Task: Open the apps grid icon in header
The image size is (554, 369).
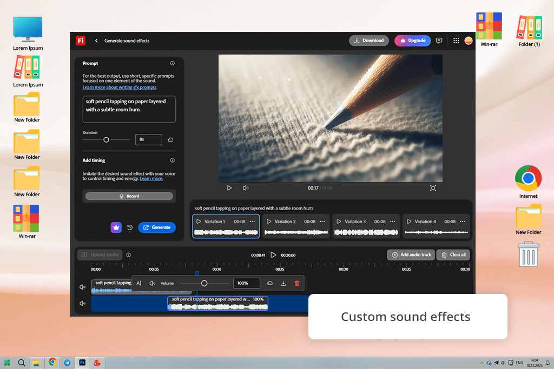Action: point(456,41)
